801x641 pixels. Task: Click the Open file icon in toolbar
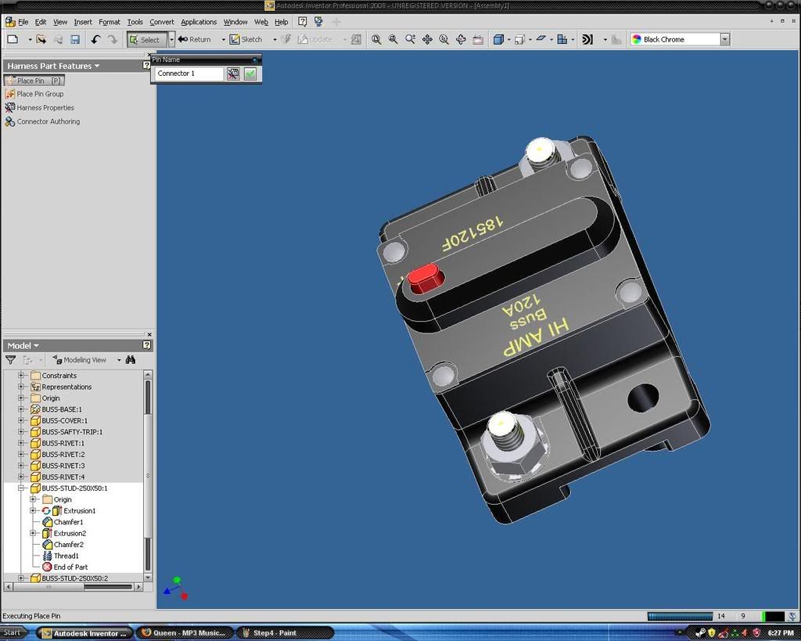click(x=41, y=39)
